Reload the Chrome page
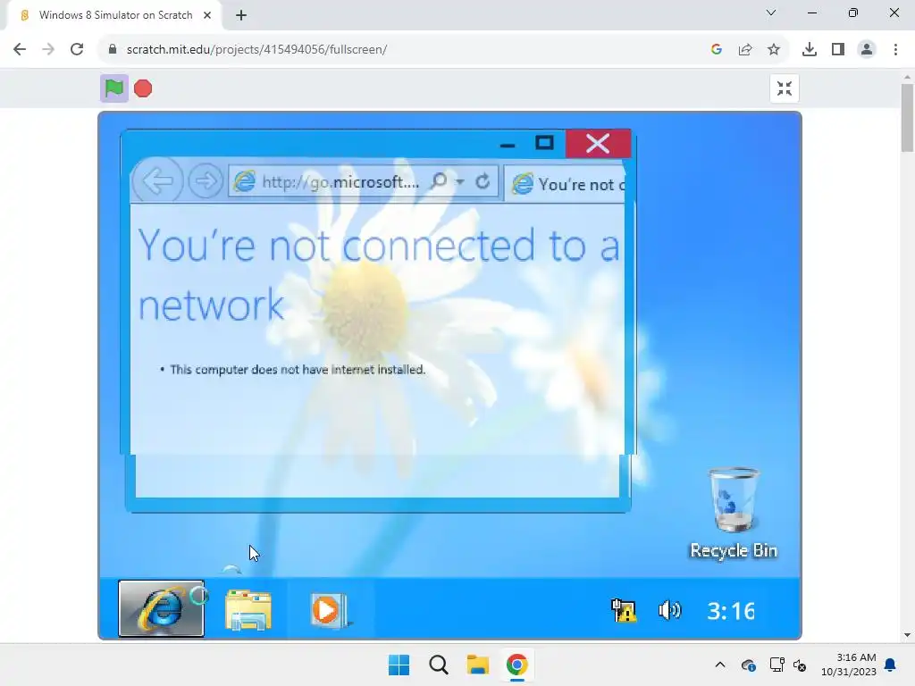915x686 pixels. [77, 50]
